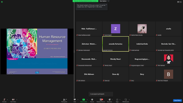
Task: Select aisella's video tile
Action: [x=168, y=29]
